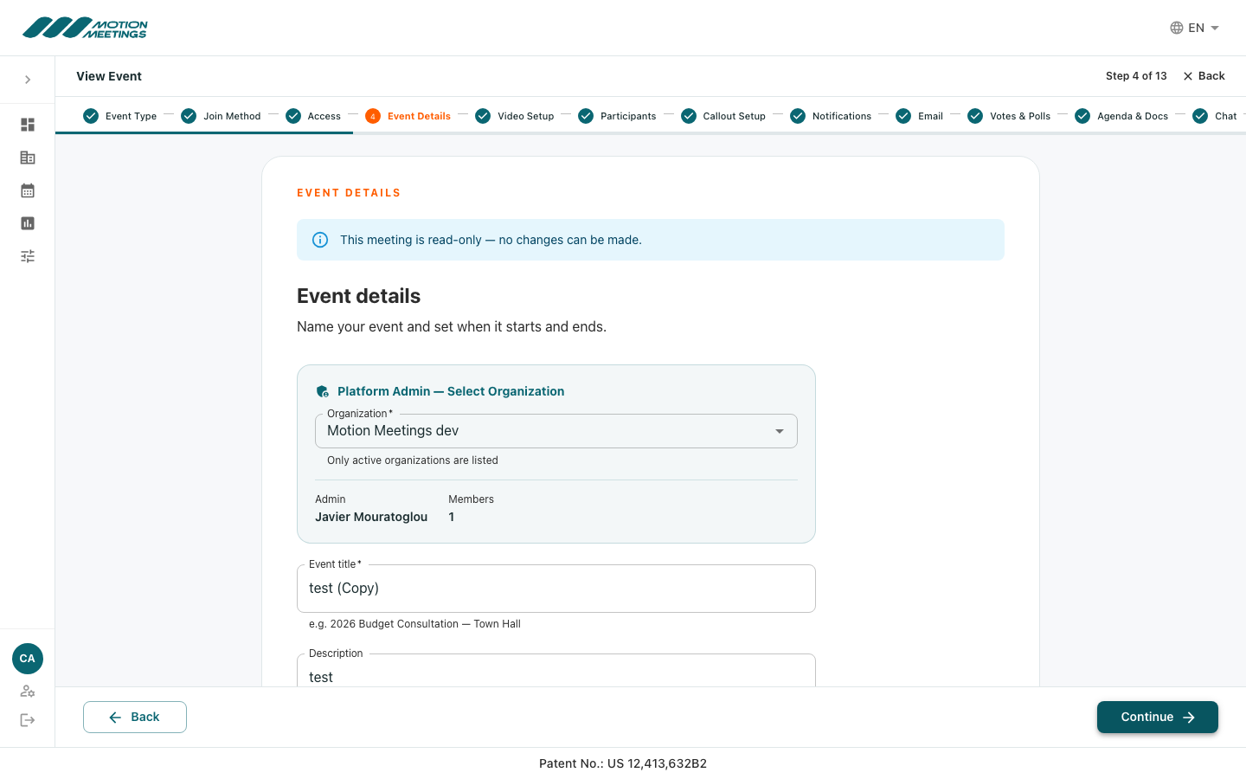Screen dimensions: 1246x779
Task: Click the 'Only active organizations are listed' hint
Action: 413,460
